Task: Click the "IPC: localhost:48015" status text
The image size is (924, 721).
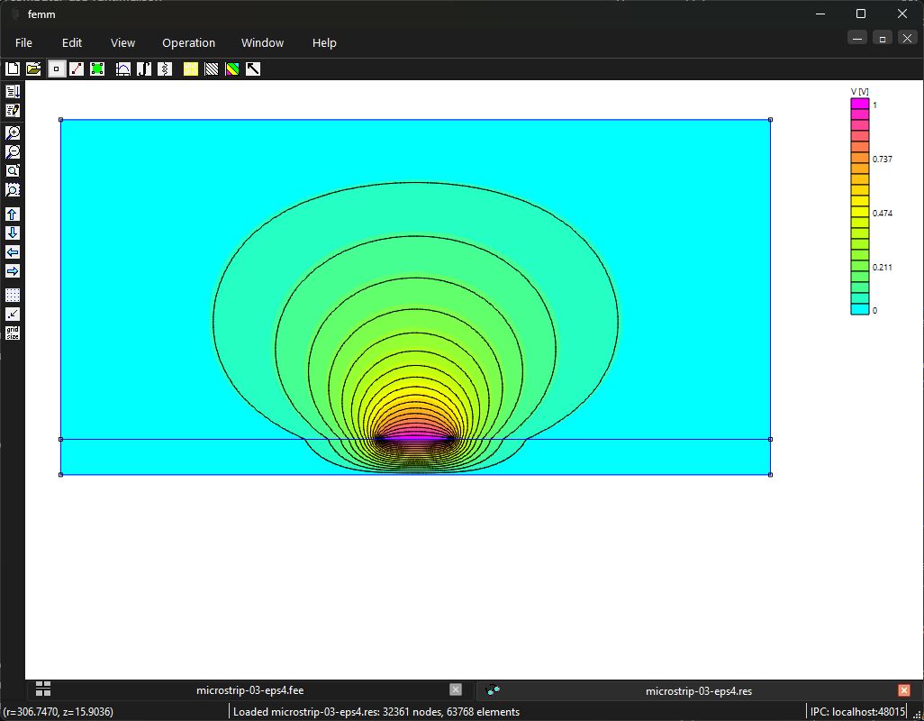Action: pos(857,712)
